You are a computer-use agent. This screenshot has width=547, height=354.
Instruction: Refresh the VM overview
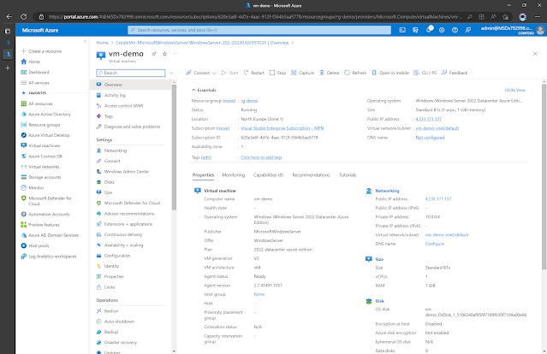coord(355,73)
